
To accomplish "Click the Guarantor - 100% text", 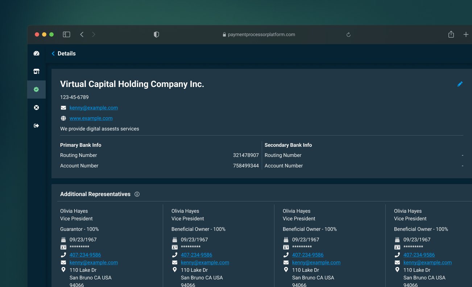I will (79, 229).
